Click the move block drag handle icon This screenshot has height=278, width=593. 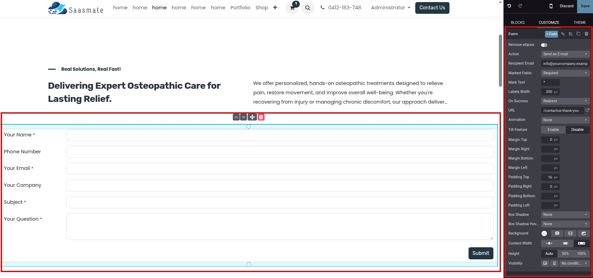pos(252,117)
